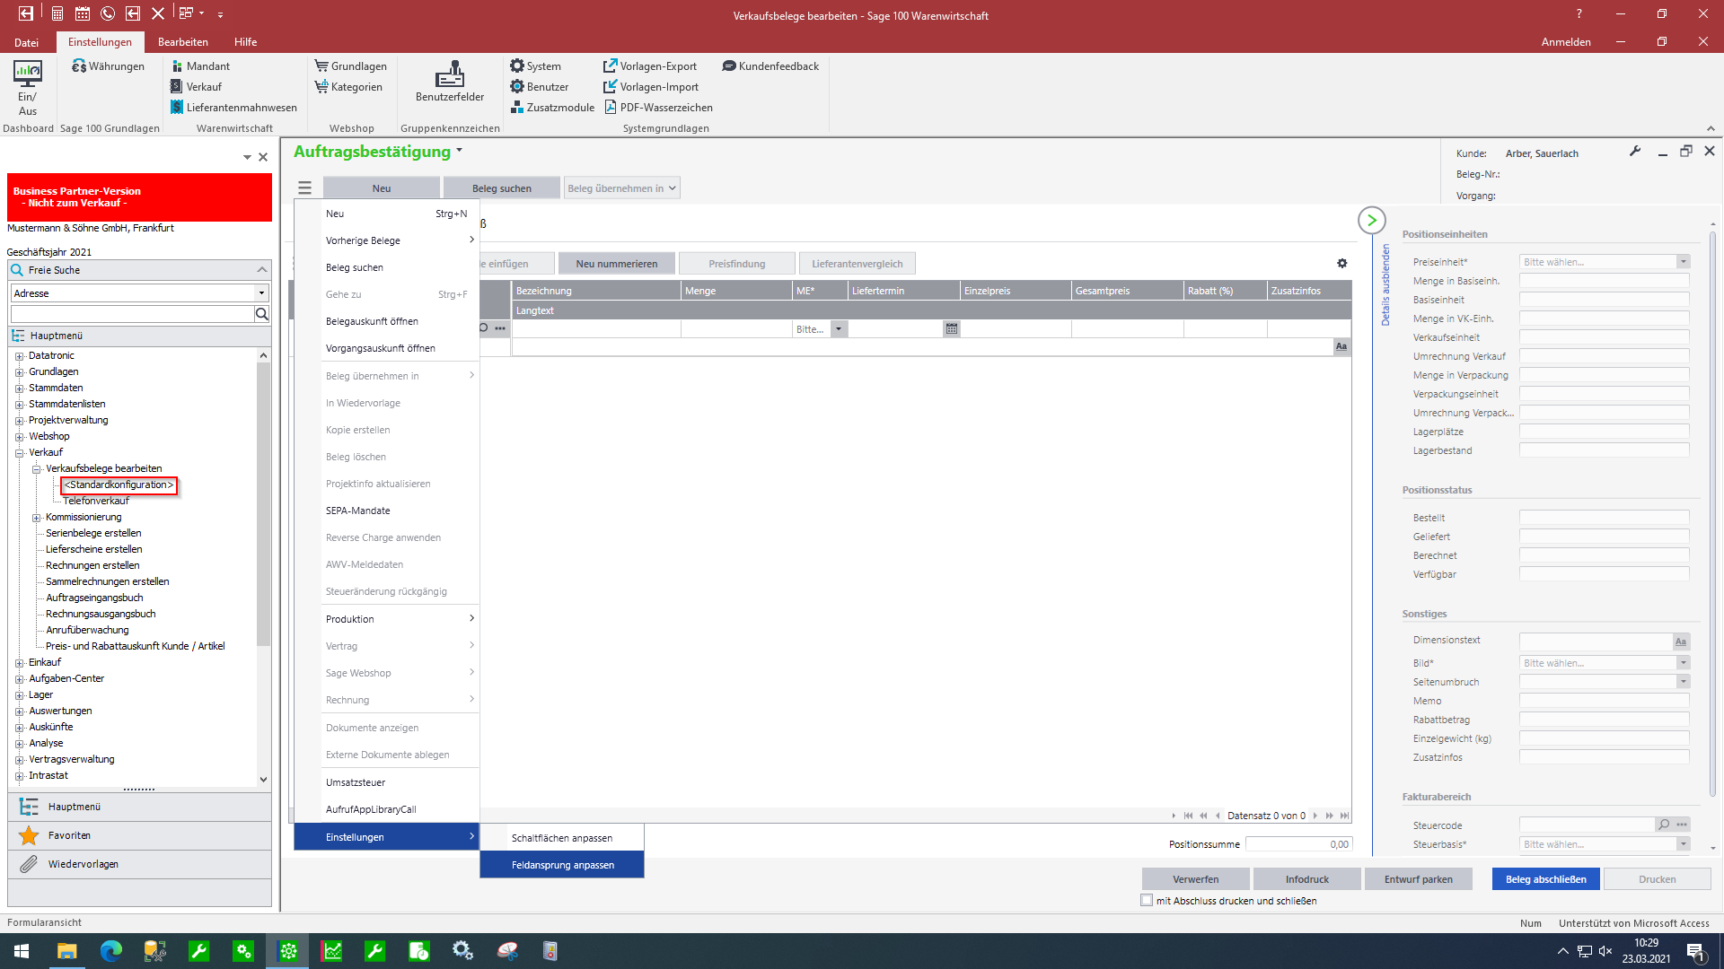The width and height of the screenshot is (1724, 969).
Task: Open the ME 'Bitte...' dropdown in table
Action: click(x=839, y=329)
